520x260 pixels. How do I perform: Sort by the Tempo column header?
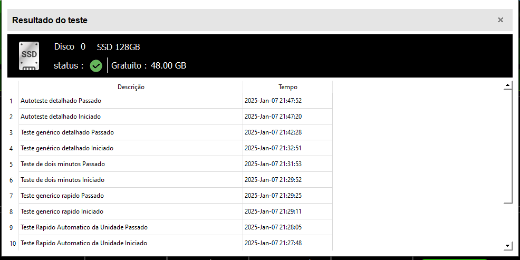287,87
